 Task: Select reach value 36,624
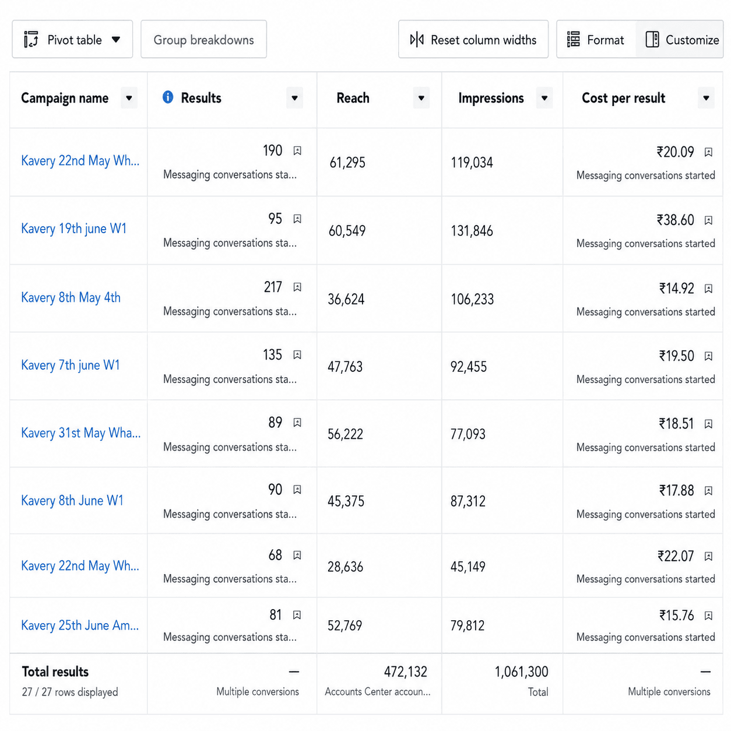pos(346,299)
